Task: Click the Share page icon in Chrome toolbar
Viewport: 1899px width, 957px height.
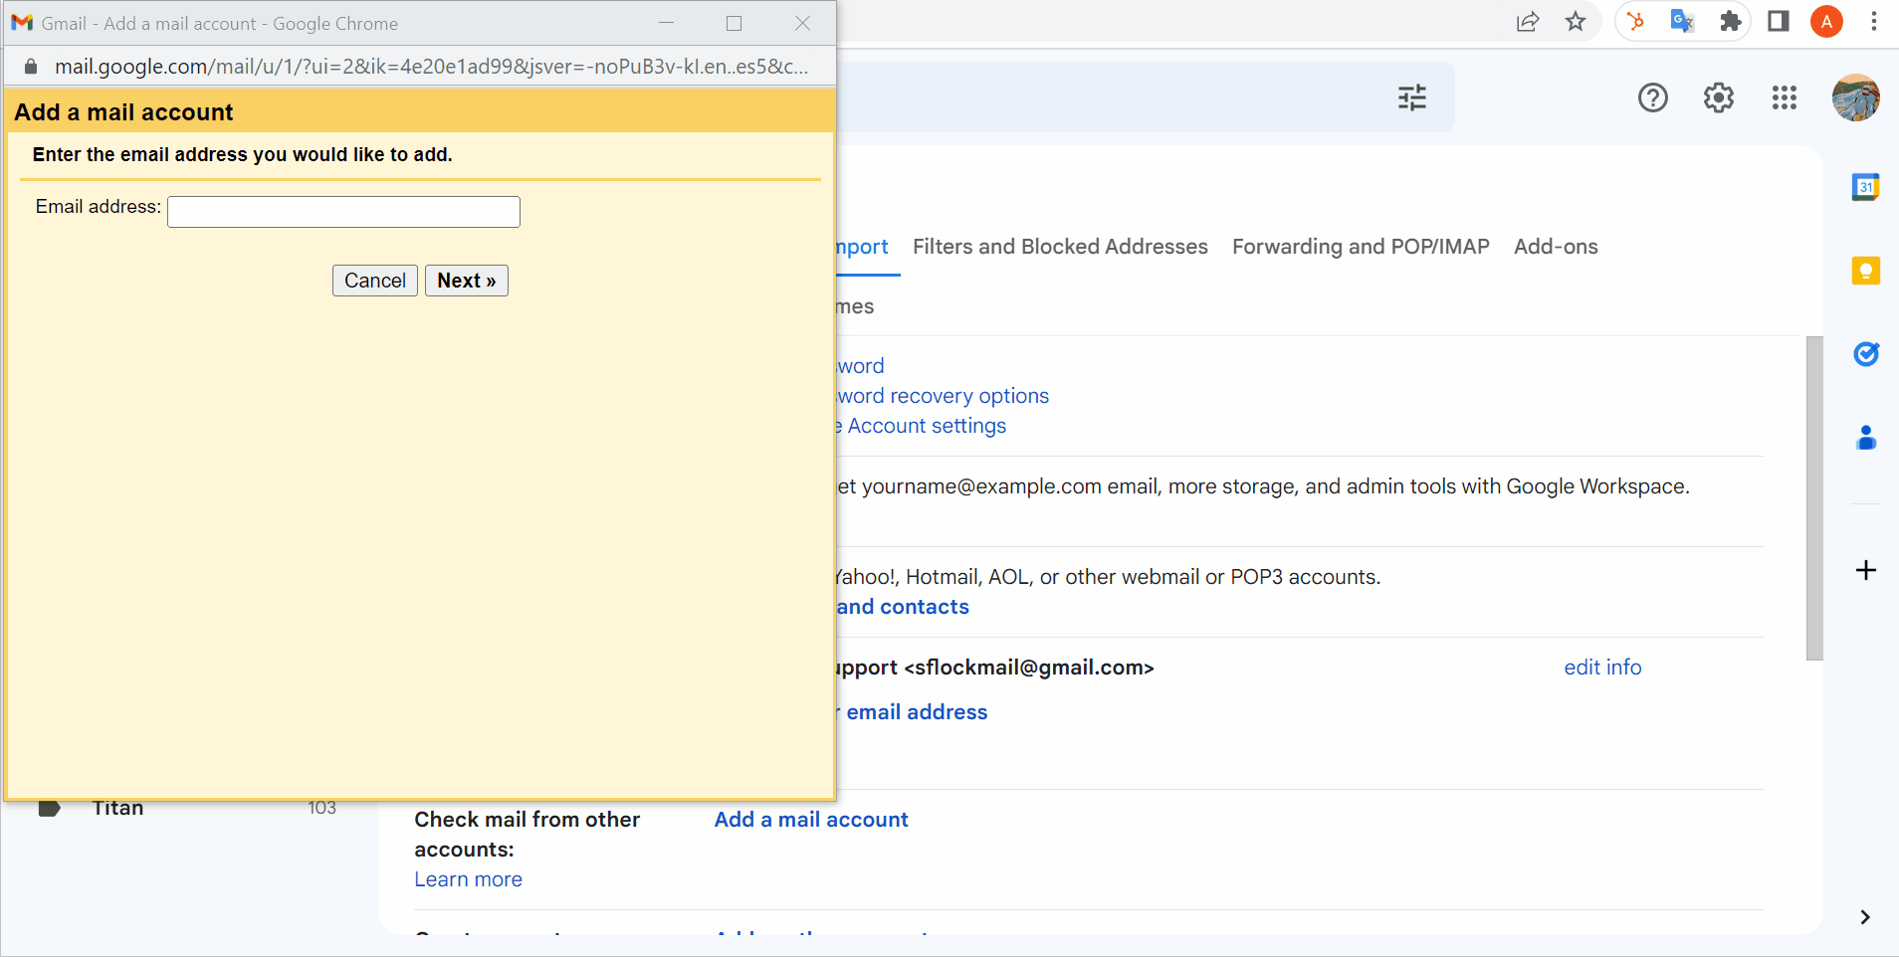Action: point(1528,22)
